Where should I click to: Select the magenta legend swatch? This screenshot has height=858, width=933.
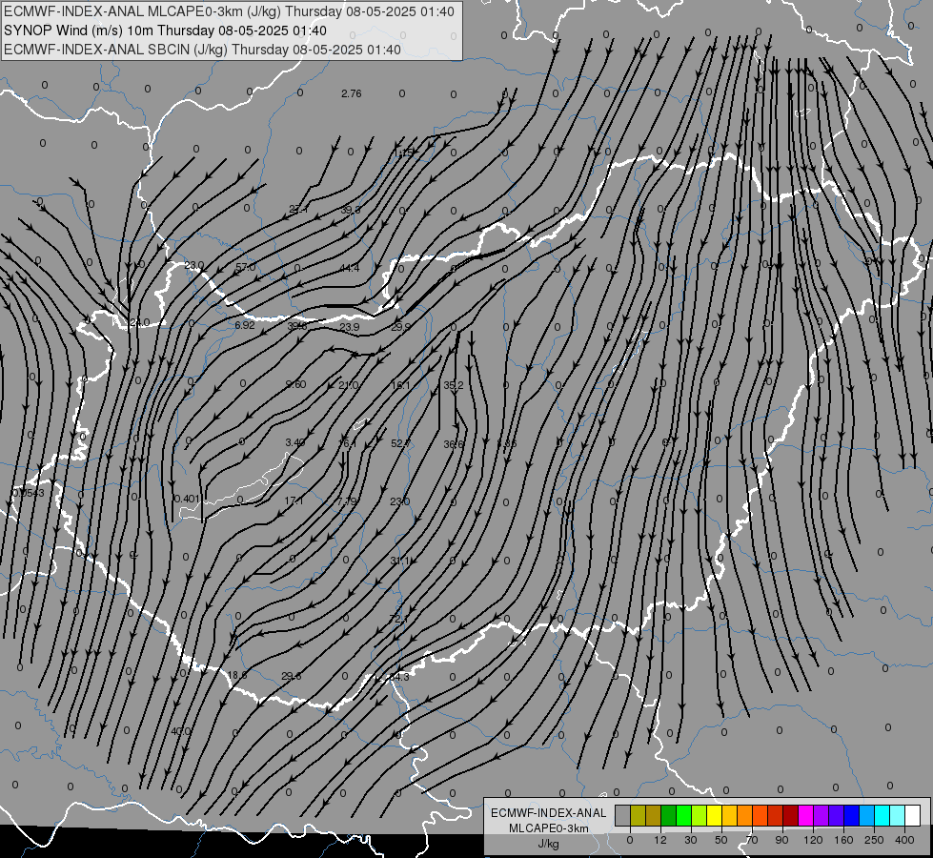point(805,815)
